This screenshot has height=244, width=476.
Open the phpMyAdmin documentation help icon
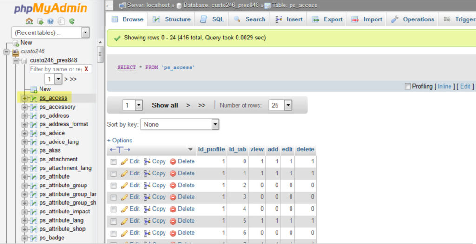50,21
